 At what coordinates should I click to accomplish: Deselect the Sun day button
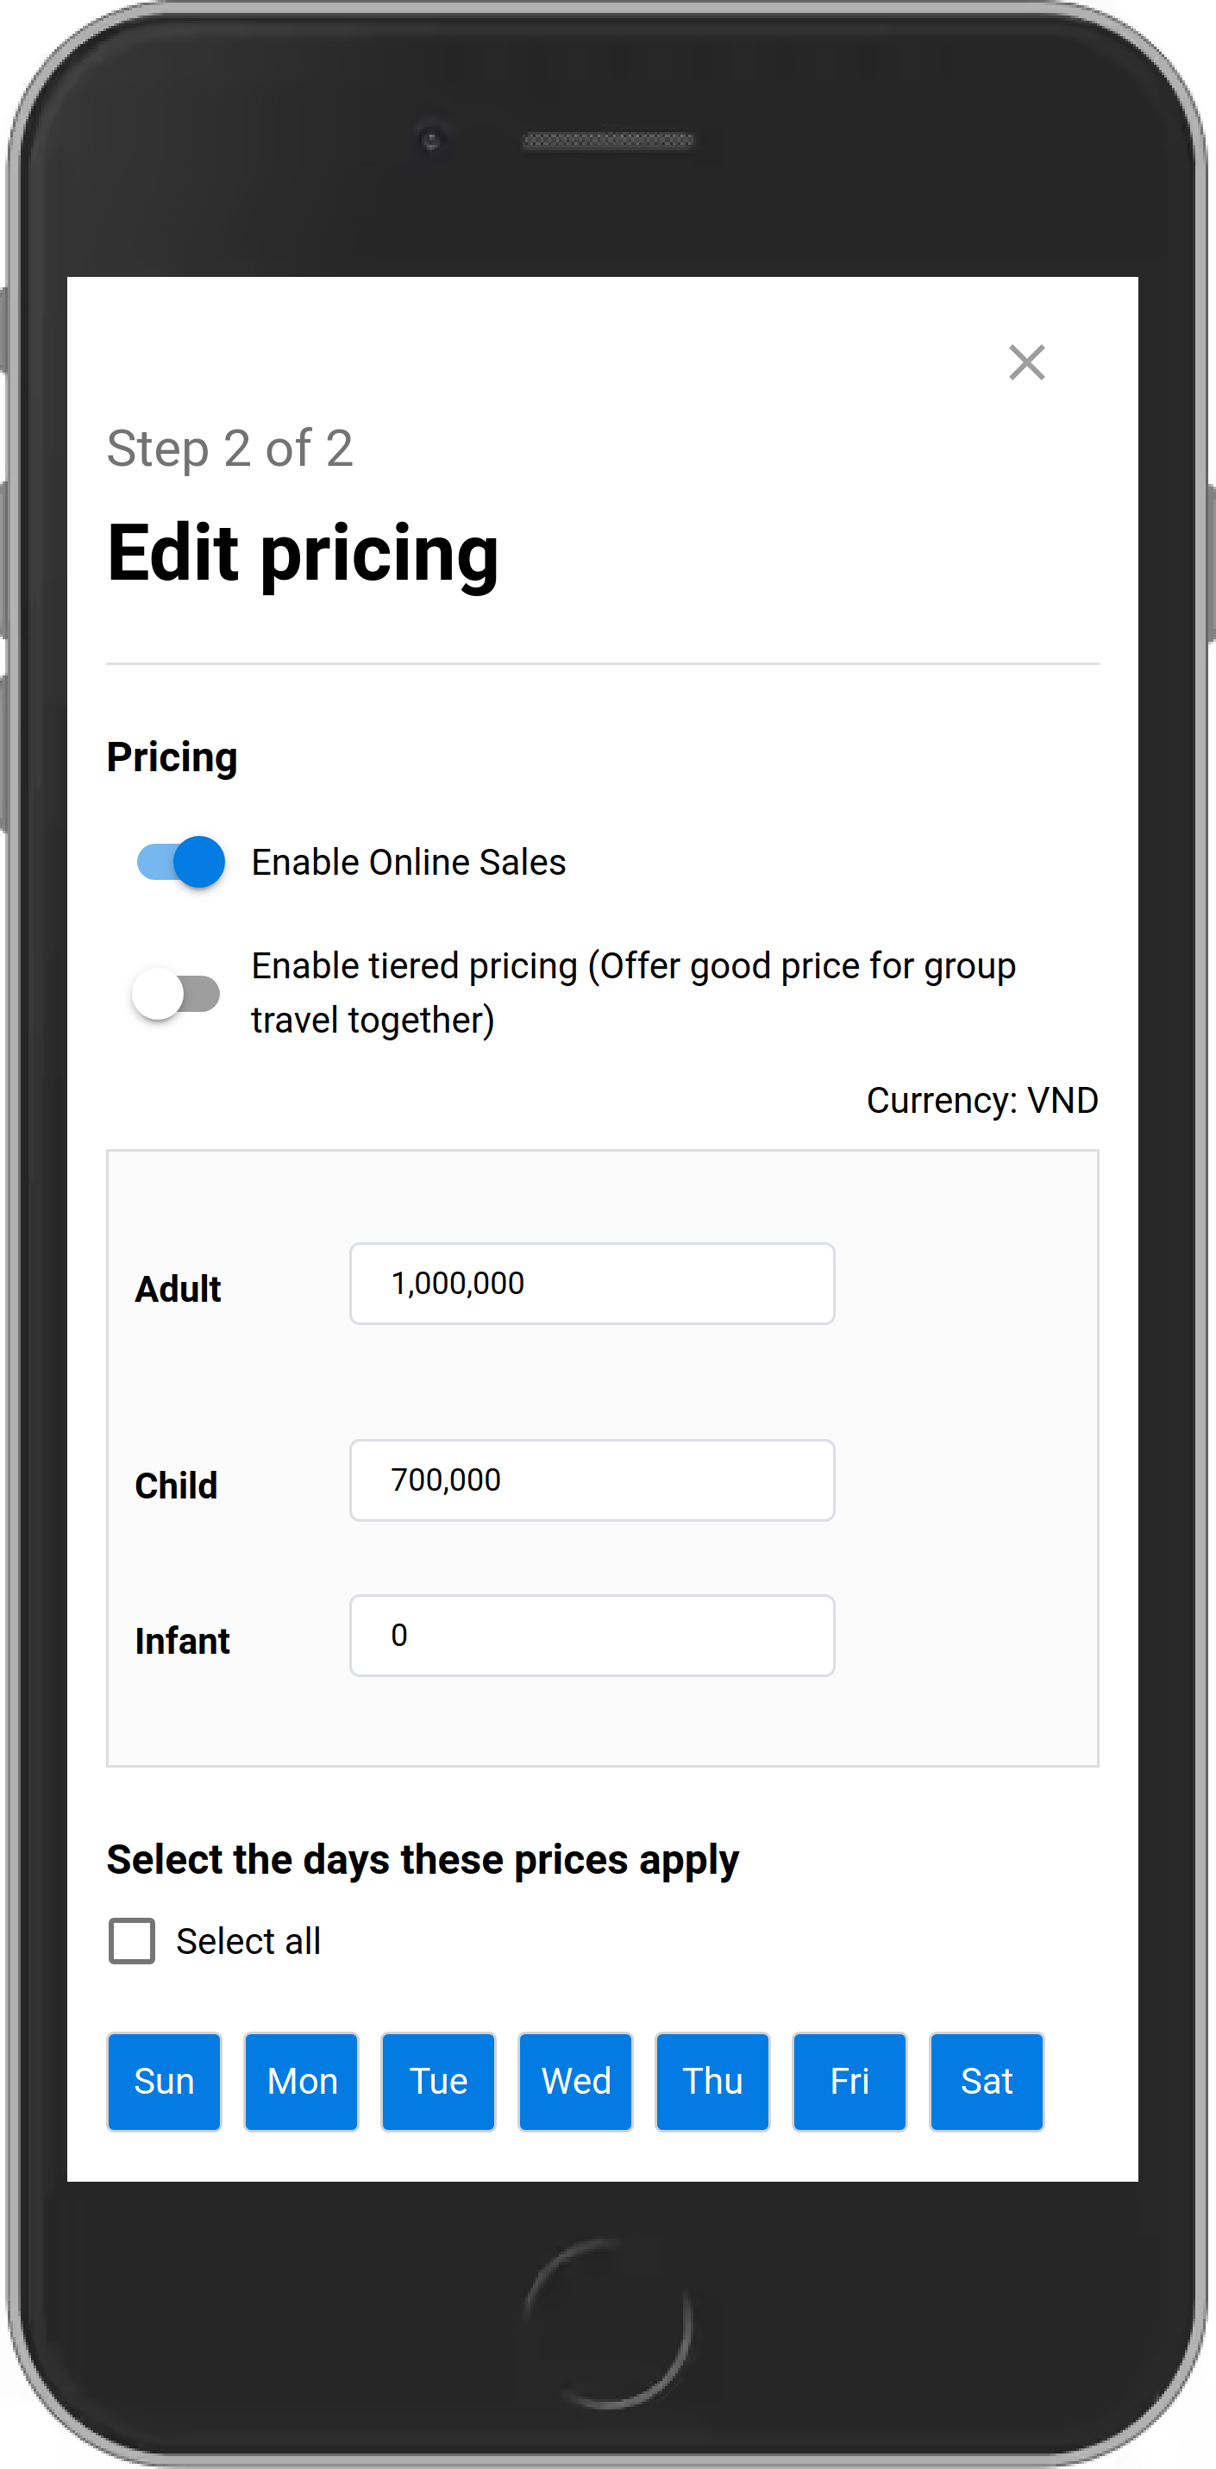tap(163, 2081)
